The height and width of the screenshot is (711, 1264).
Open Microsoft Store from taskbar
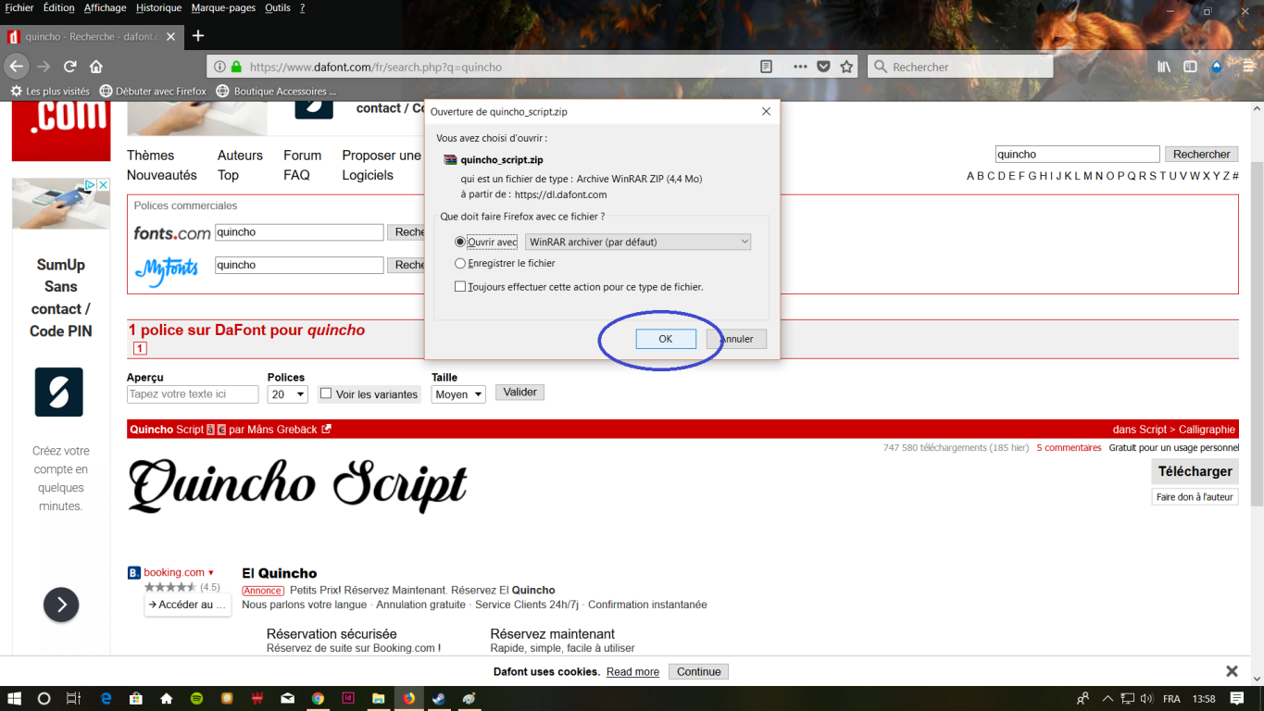[x=136, y=698]
